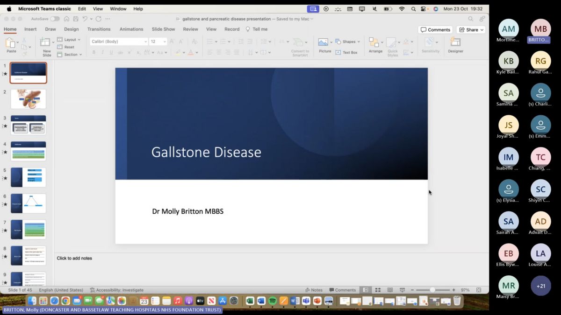561x315 pixels.
Task: Add a New Slide
Action: tap(47, 47)
